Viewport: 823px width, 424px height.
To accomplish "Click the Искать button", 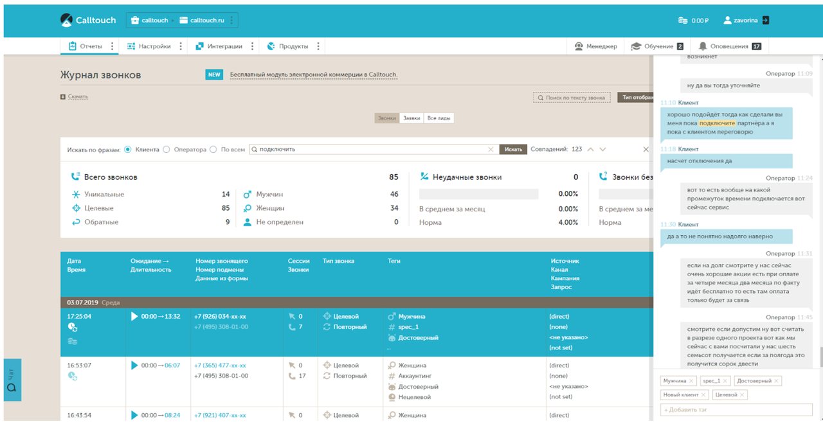I will [x=513, y=149].
